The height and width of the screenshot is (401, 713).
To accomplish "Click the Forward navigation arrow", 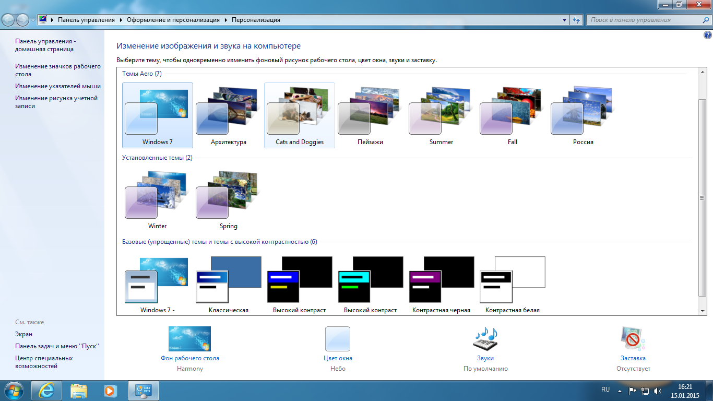I will pyautogui.click(x=23, y=20).
